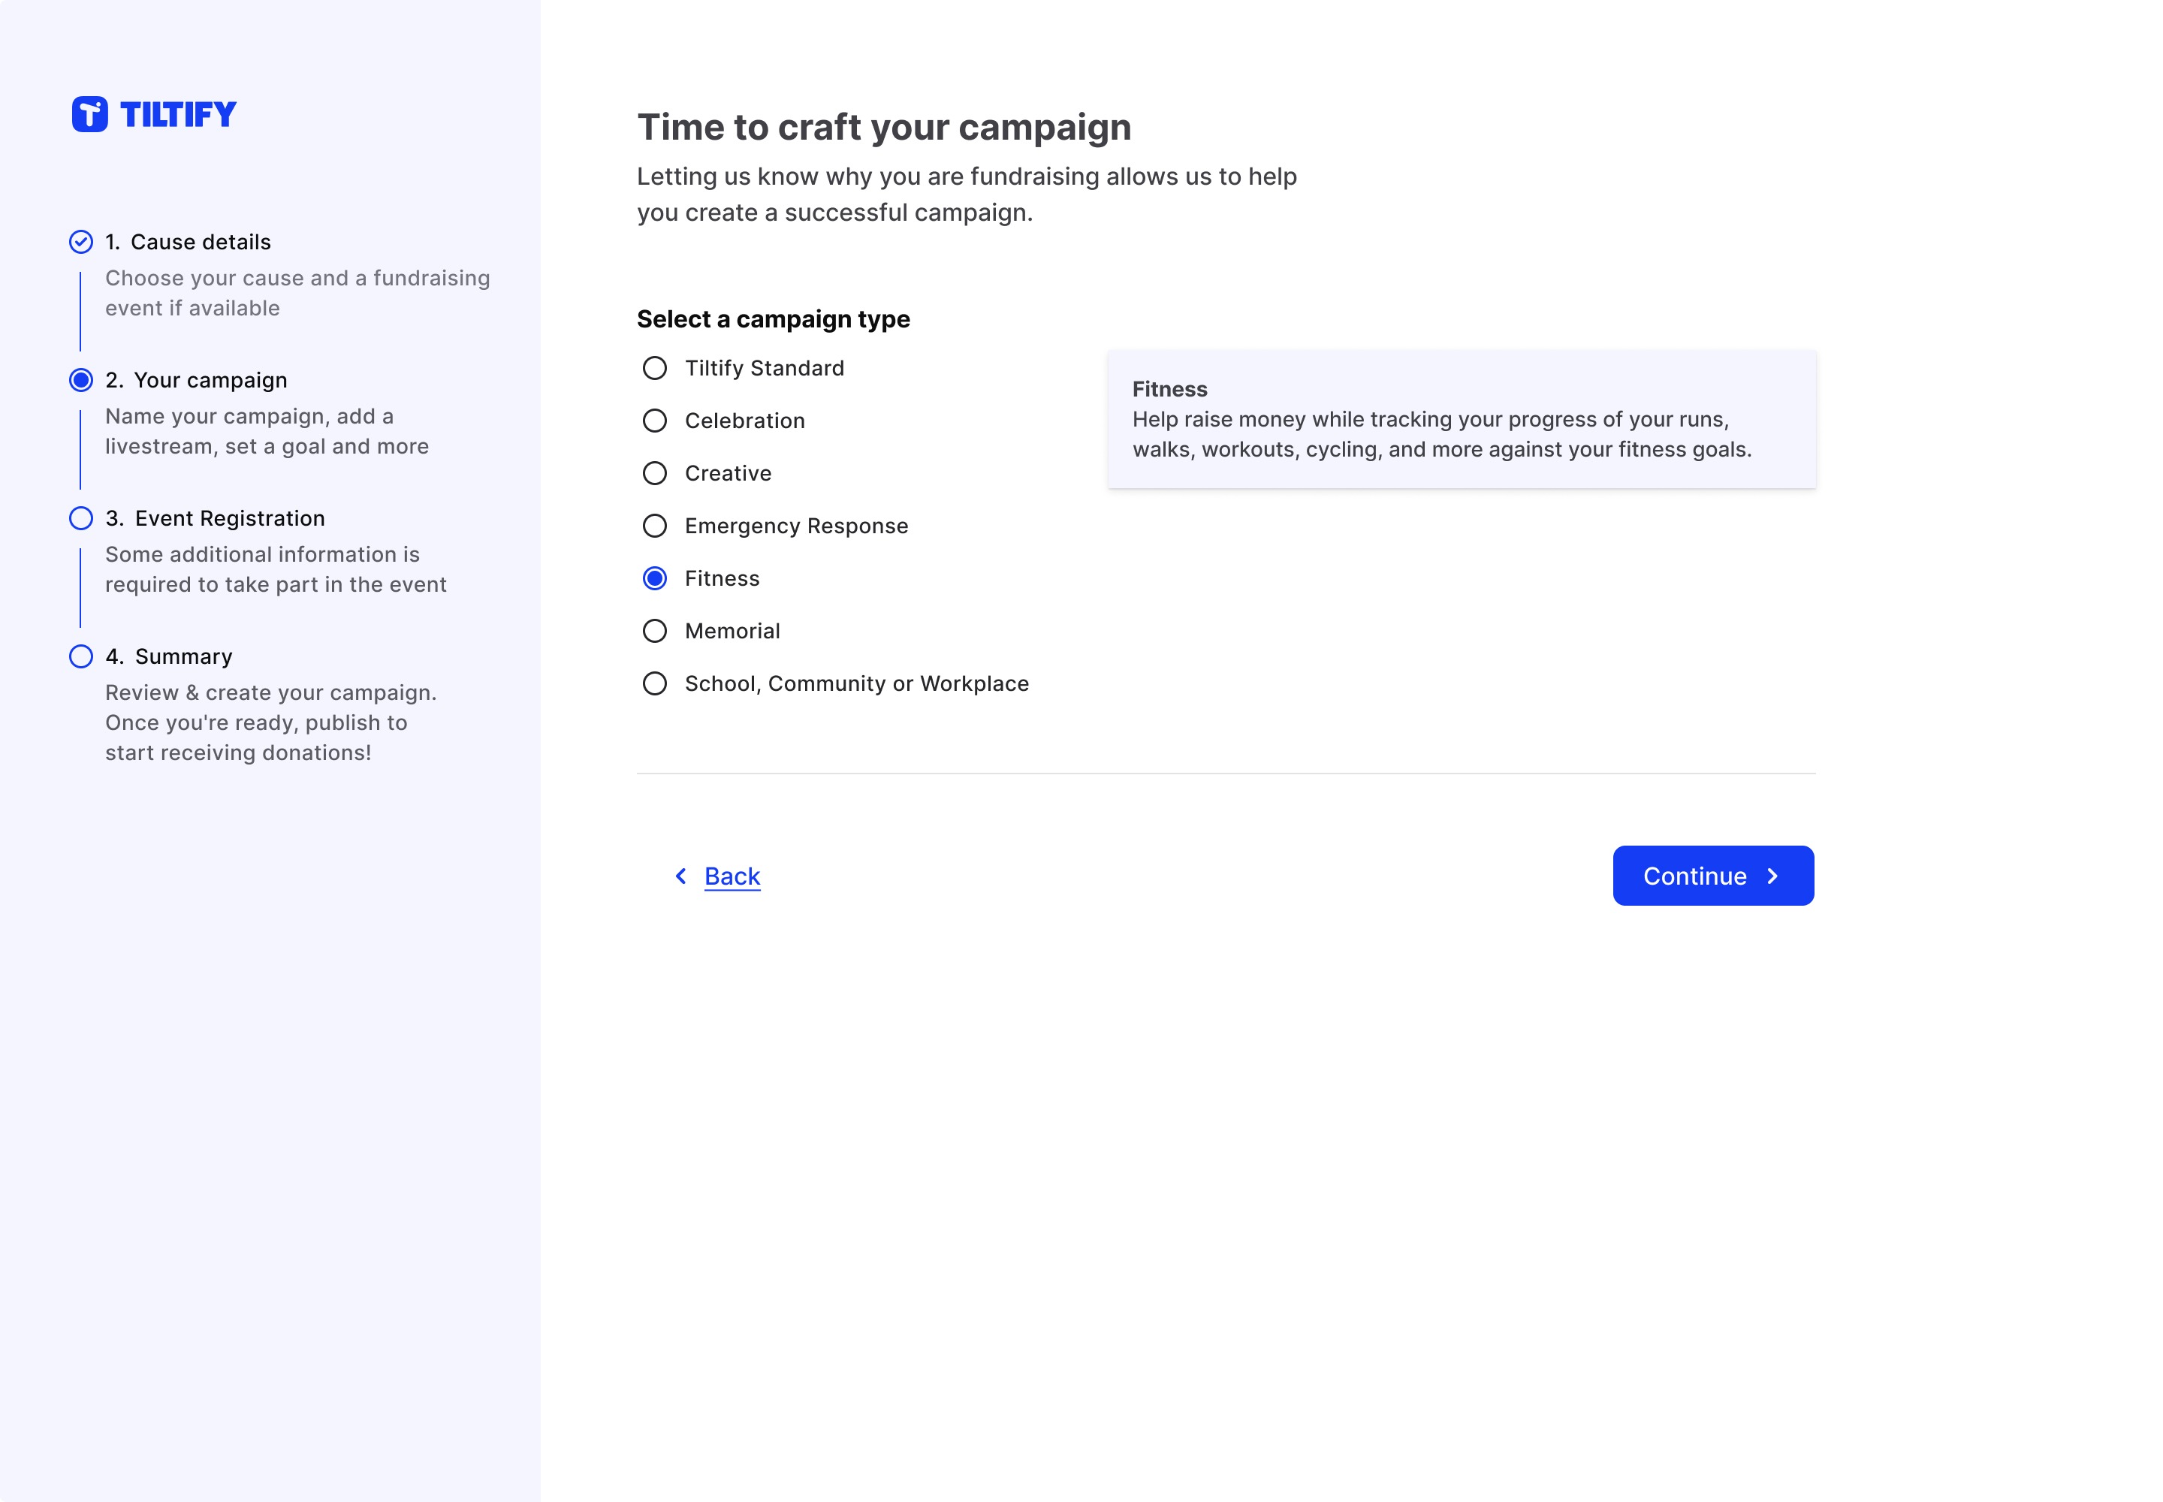The image size is (2163, 1502).
Task: Click the Tiltify logo icon
Action: point(89,114)
